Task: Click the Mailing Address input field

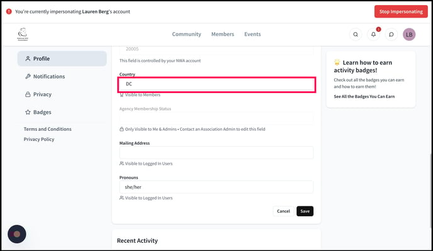Action: click(x=216, y=153)
